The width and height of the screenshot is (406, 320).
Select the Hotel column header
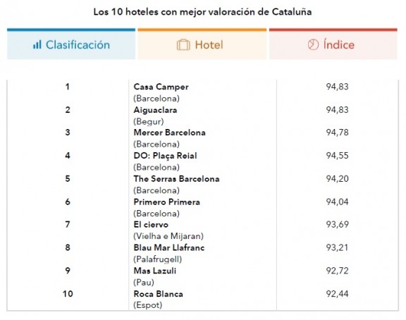202,44
